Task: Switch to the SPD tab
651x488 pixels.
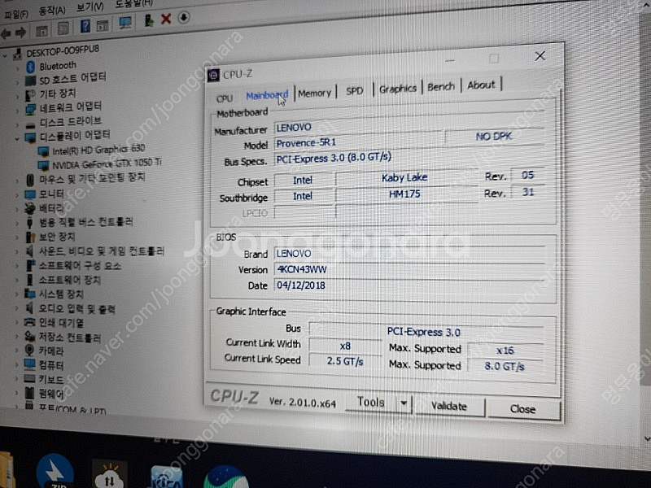Action: (x=354, y=91)
